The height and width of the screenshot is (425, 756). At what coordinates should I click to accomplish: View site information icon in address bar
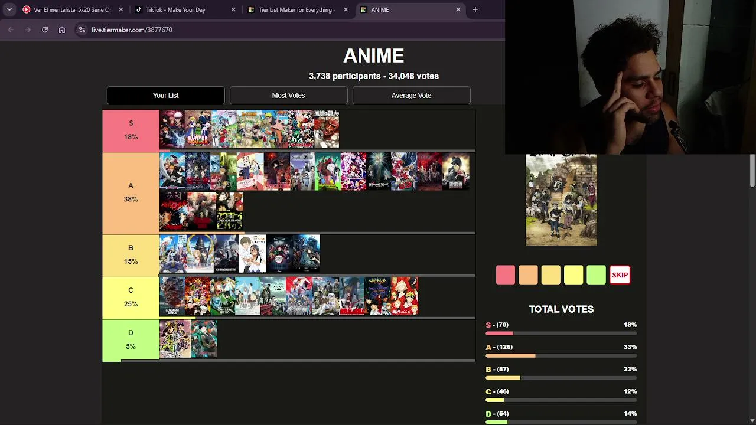point(82,30)
